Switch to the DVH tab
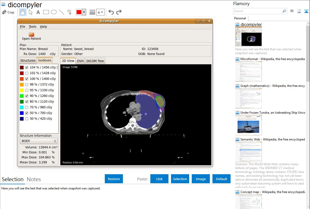Viewport: 310px width, 209px height. click(80, 61)
